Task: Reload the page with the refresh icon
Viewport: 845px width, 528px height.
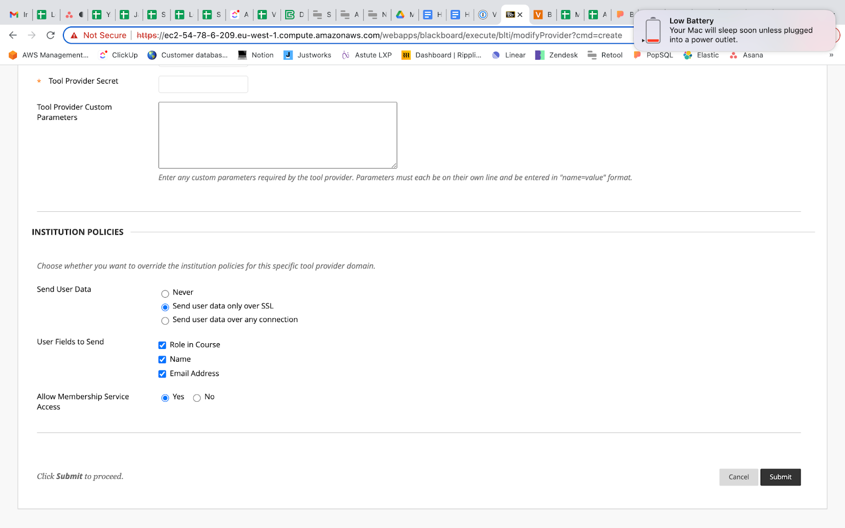Action: coord(51,35)
